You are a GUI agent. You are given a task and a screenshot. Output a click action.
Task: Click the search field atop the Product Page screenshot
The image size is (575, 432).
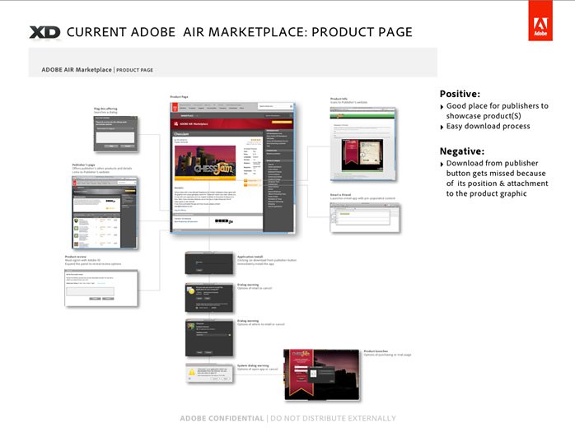(275, 106)
